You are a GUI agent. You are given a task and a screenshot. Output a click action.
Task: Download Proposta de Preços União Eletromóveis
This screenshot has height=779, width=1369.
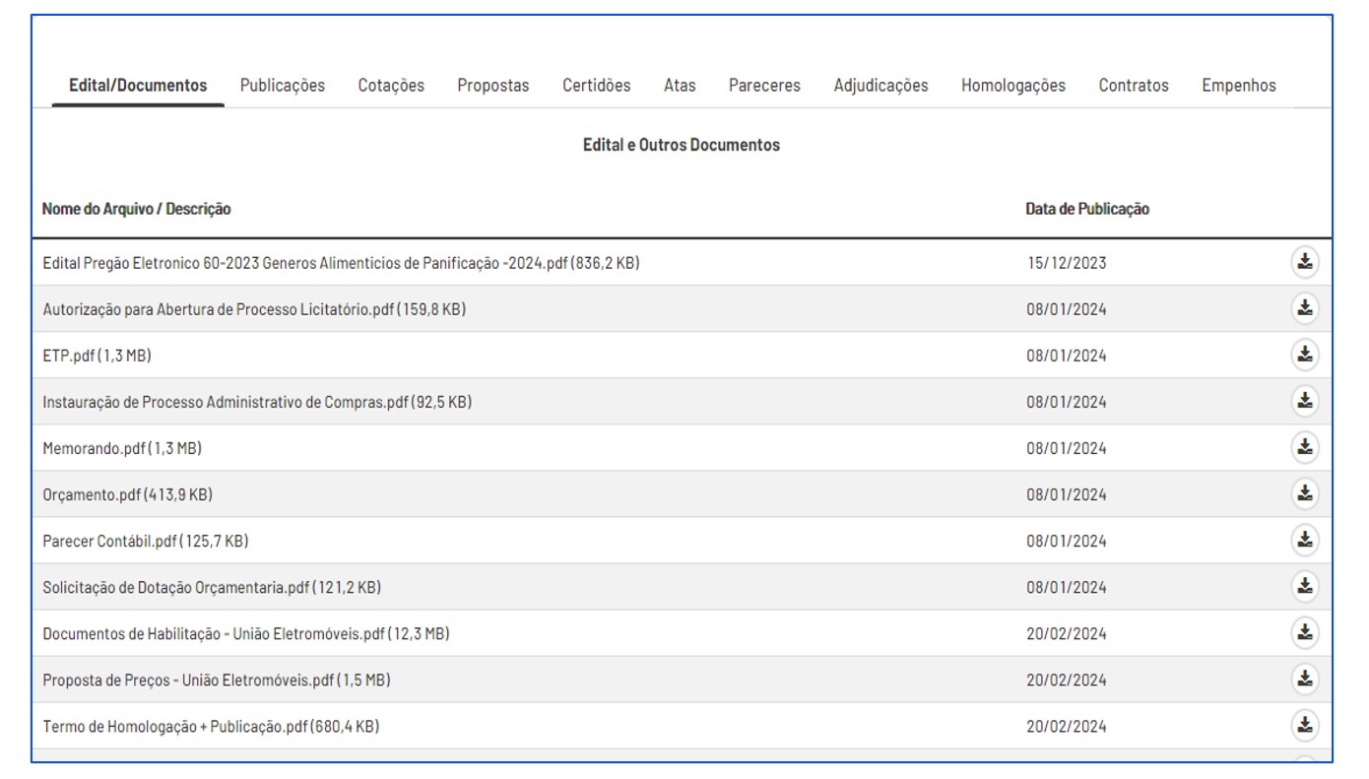point(1305,679)
